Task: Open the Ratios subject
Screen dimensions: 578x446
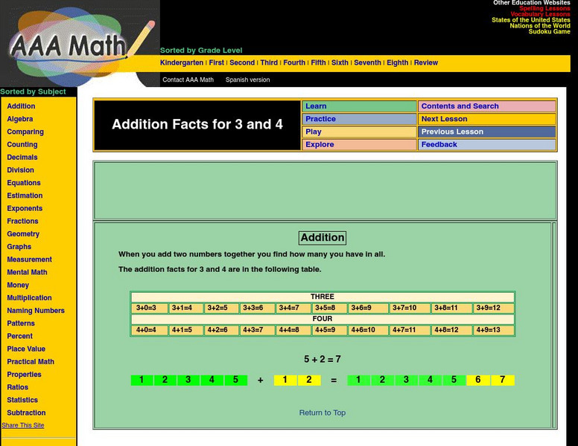Action: click(x=17, y=387)
